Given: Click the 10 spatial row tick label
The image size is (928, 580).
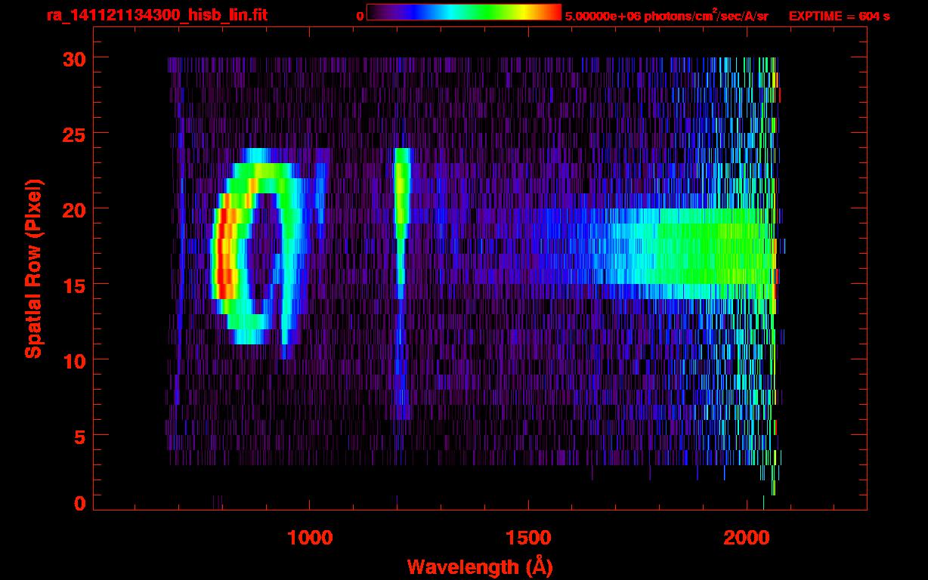Looking at the screenshot, I should (x=73, y=360).
